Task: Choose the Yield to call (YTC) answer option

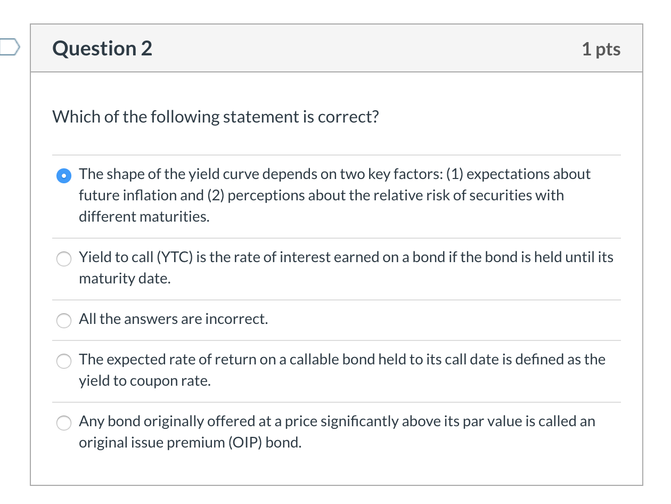Action: click(63, 259)
